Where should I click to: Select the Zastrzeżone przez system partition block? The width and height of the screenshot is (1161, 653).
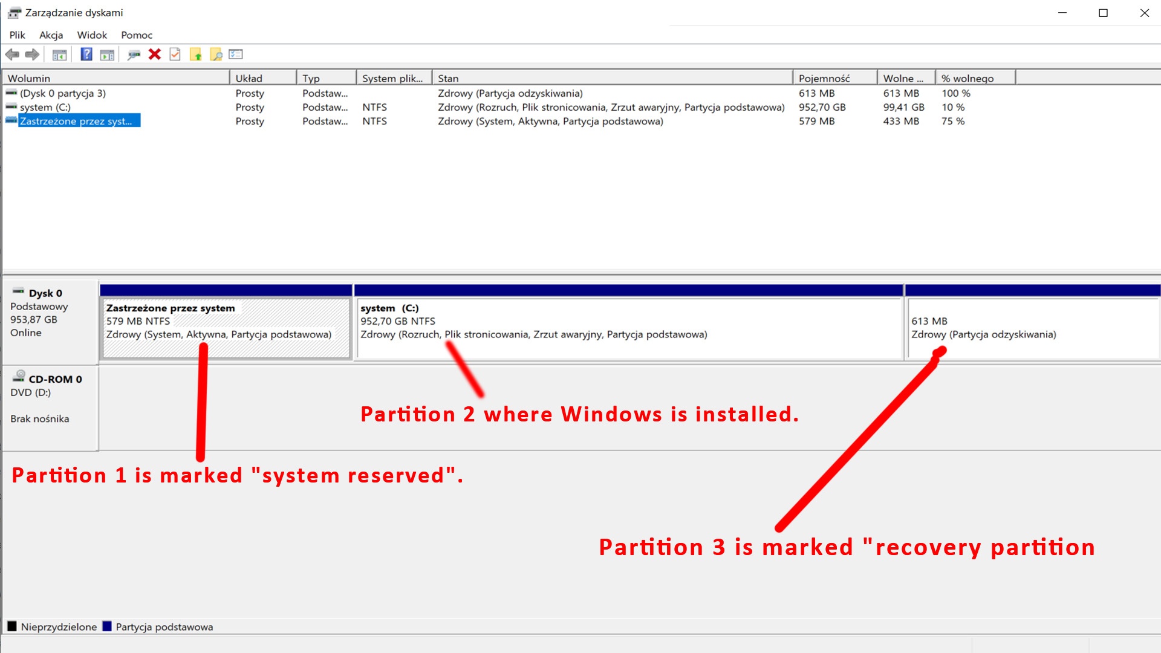[x=226, y=322]
